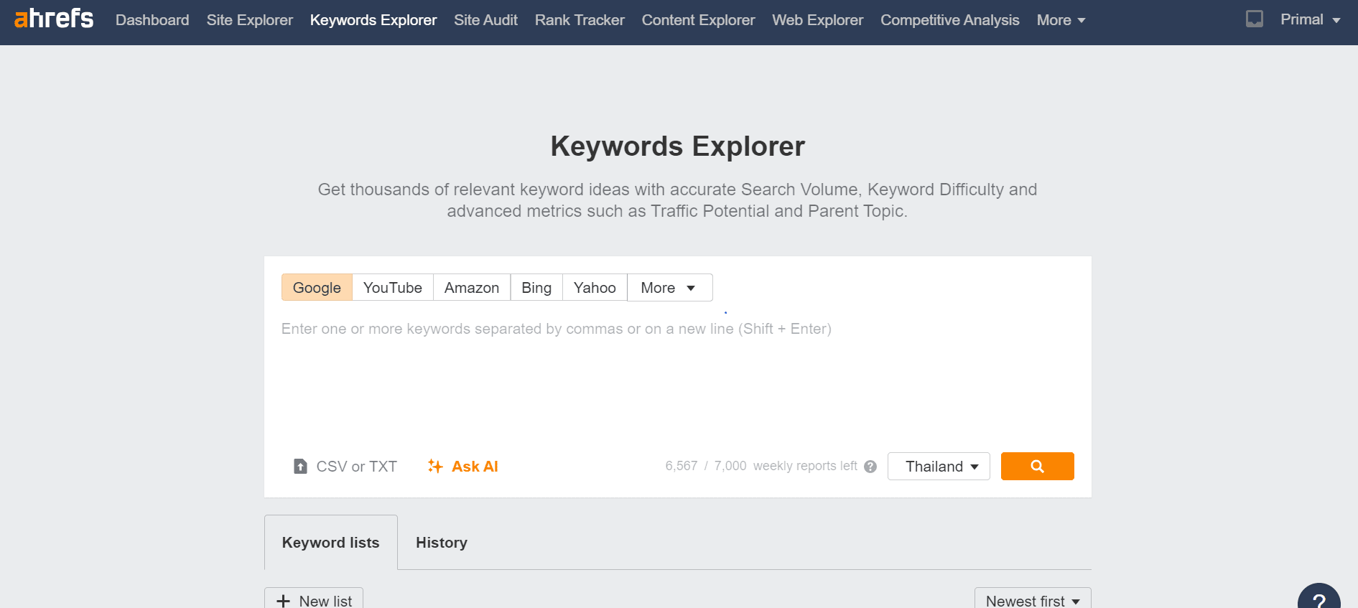Open the Dashboard page
1358x608 pixels.
coord(152,20)
